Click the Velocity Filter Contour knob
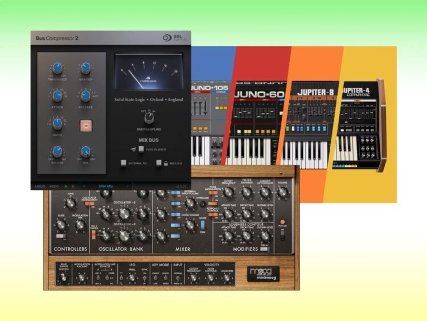The width and height of the screenshot is (427, 321). tap(210, 278)
